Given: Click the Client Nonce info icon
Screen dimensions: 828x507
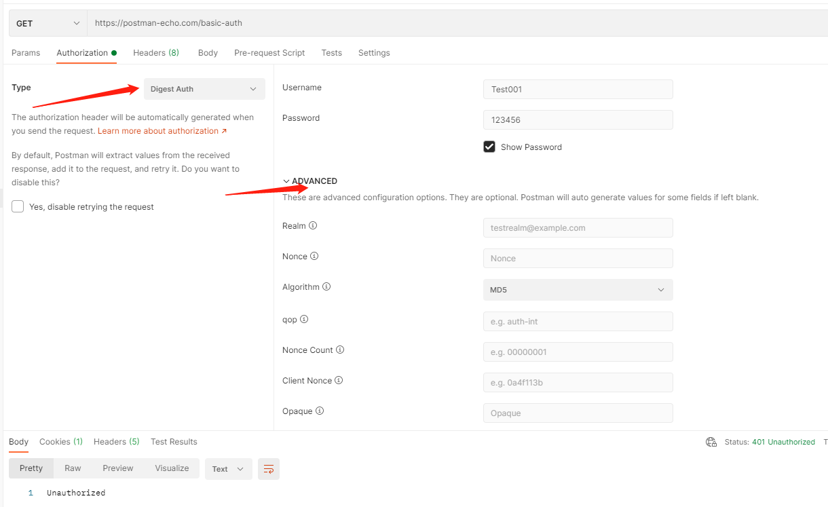Looking at the screenshot, I should [x=339, y=380].
